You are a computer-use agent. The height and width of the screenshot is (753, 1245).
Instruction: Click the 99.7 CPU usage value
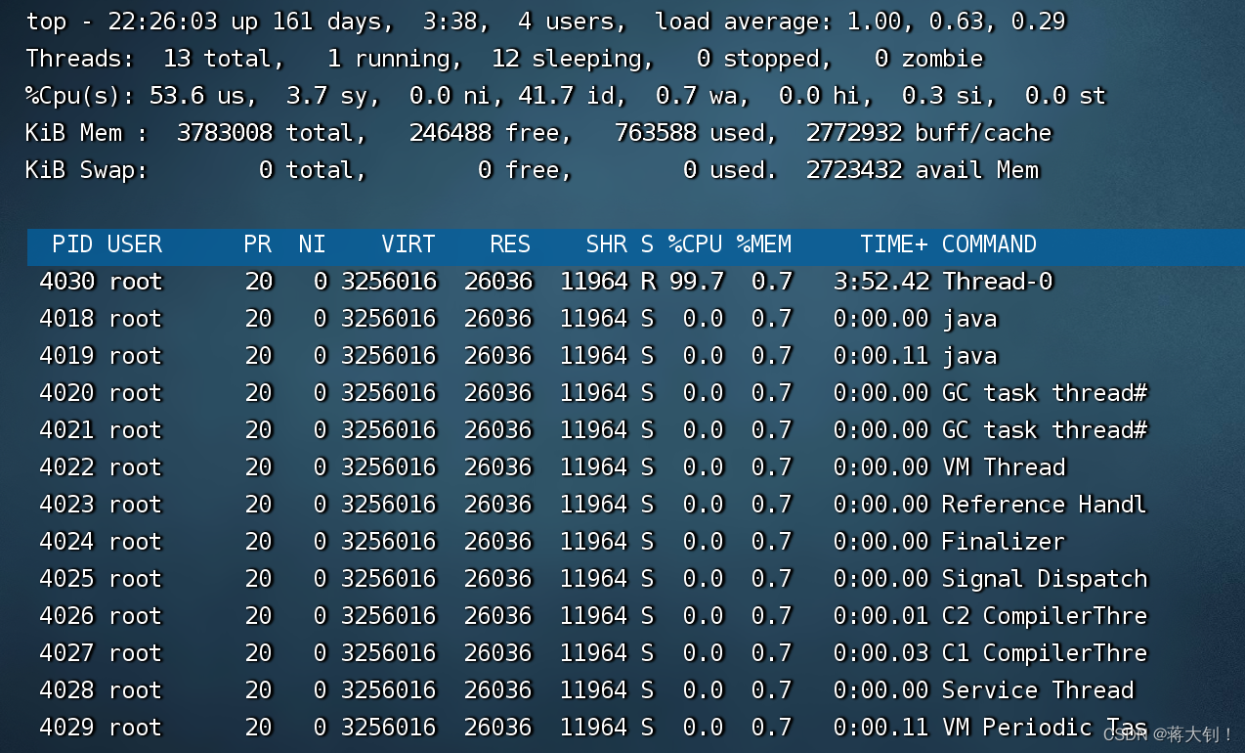tap(697, 282)
